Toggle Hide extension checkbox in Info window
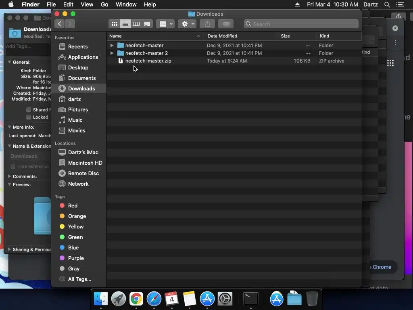 13,166
